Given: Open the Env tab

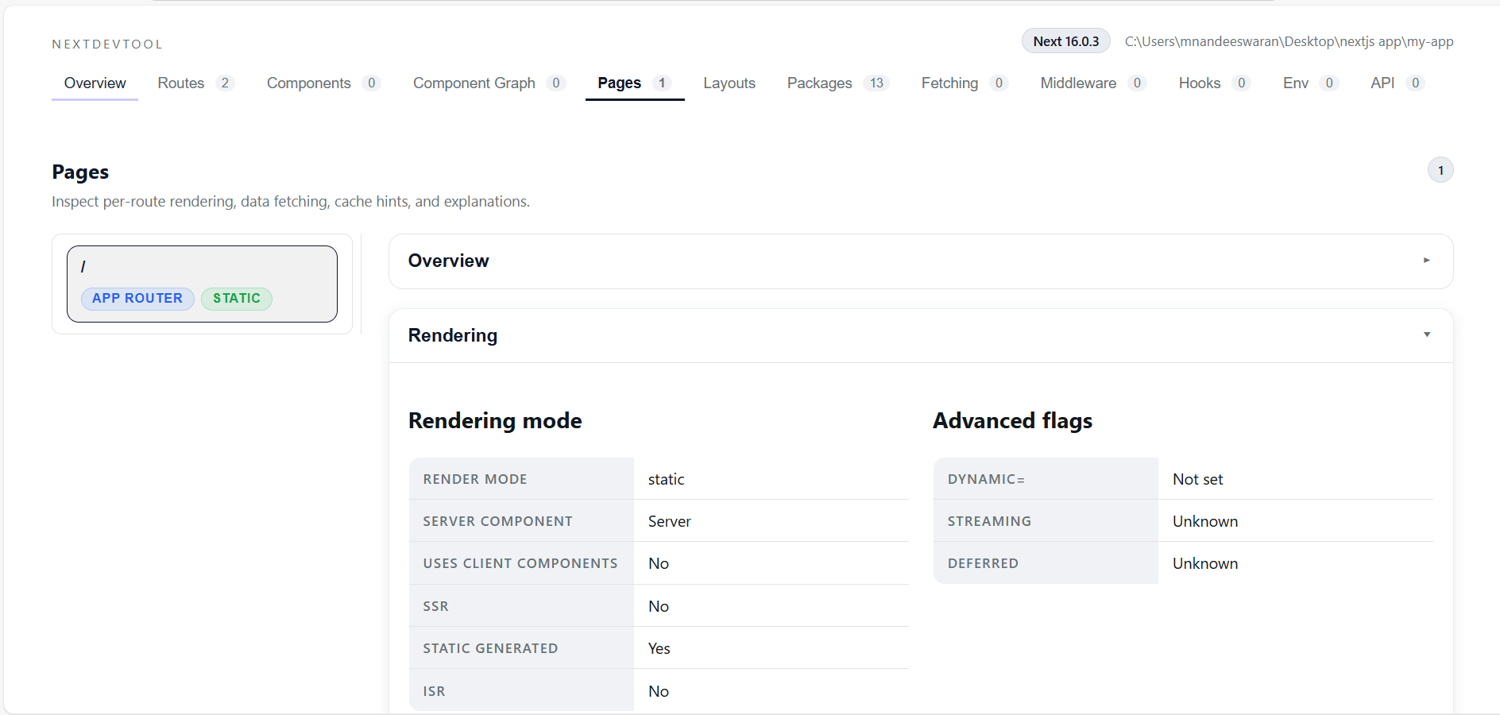Looking at the screenshot, I should [x=1295, y=83].
